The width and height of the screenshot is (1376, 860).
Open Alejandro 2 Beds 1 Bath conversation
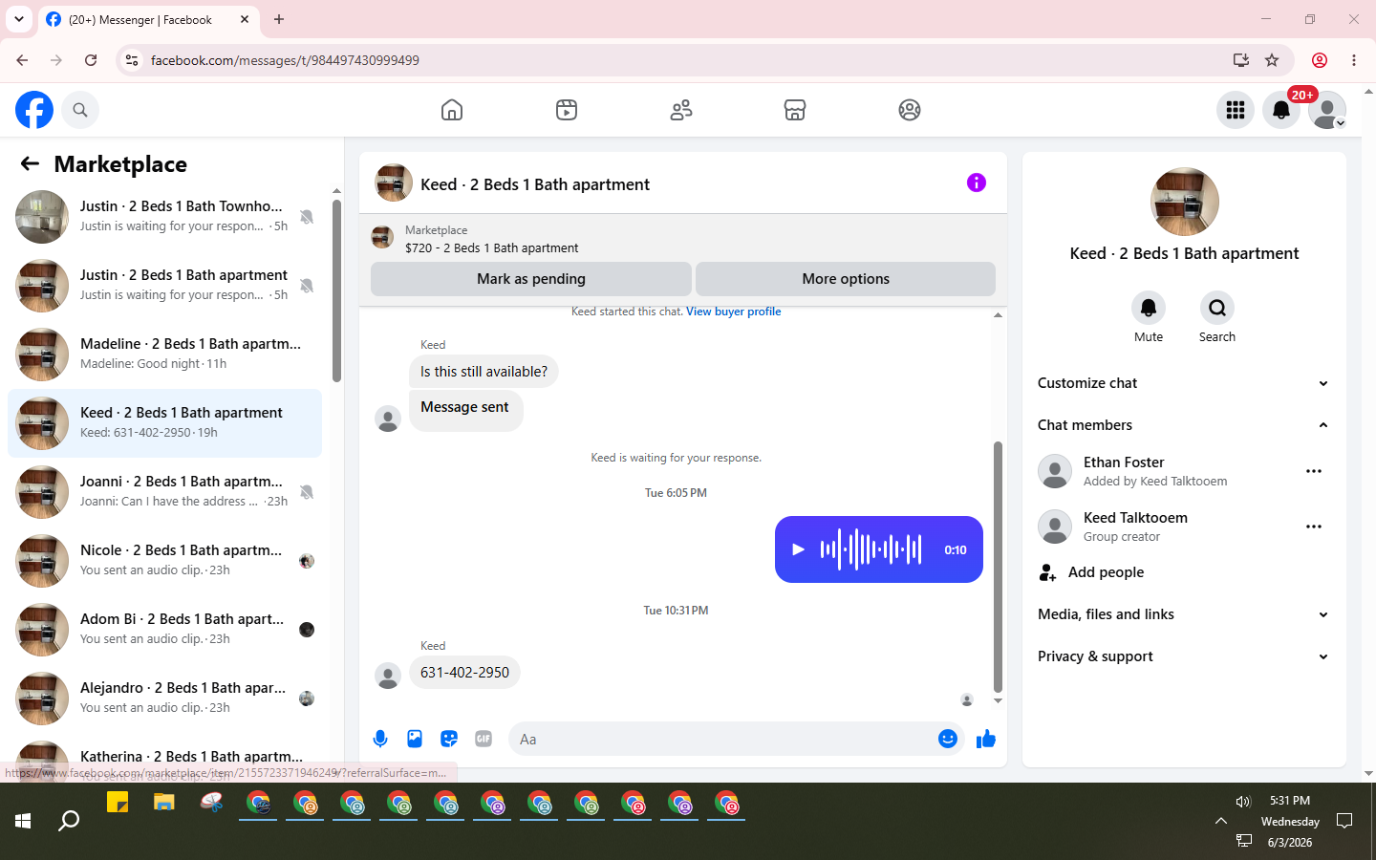[x=164, y=699]
